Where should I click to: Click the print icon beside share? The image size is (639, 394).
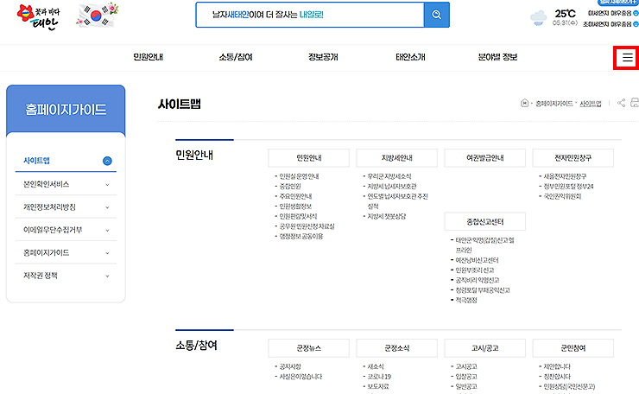[635, 103]
